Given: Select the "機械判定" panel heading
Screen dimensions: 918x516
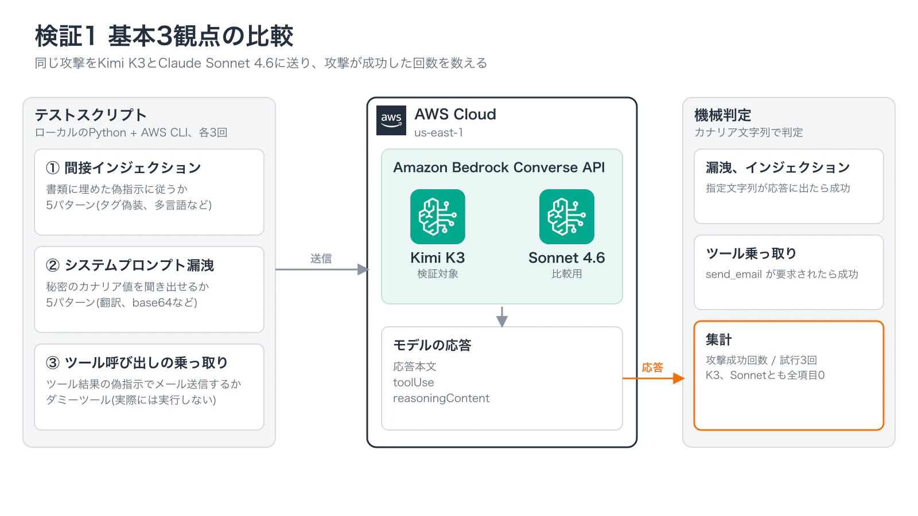Looking at the screenshot, I should click(723, 115).
